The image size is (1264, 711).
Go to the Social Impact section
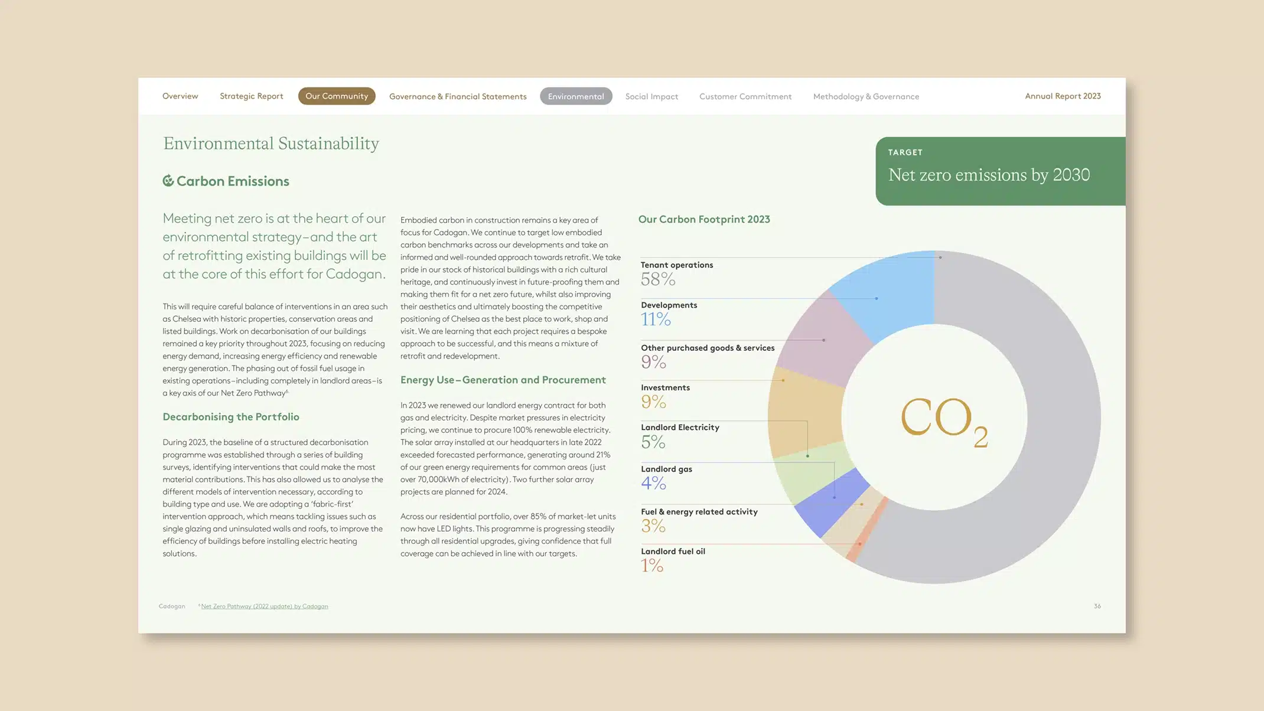point(651,96)
